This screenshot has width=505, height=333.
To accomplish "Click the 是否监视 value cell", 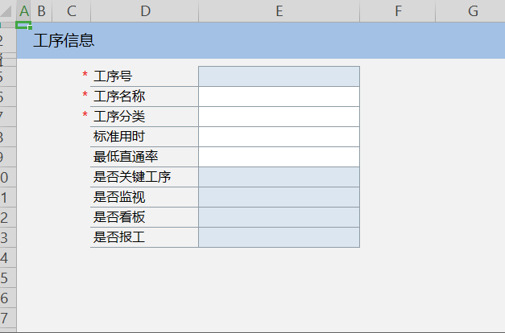I will click(x=279, y=197).
